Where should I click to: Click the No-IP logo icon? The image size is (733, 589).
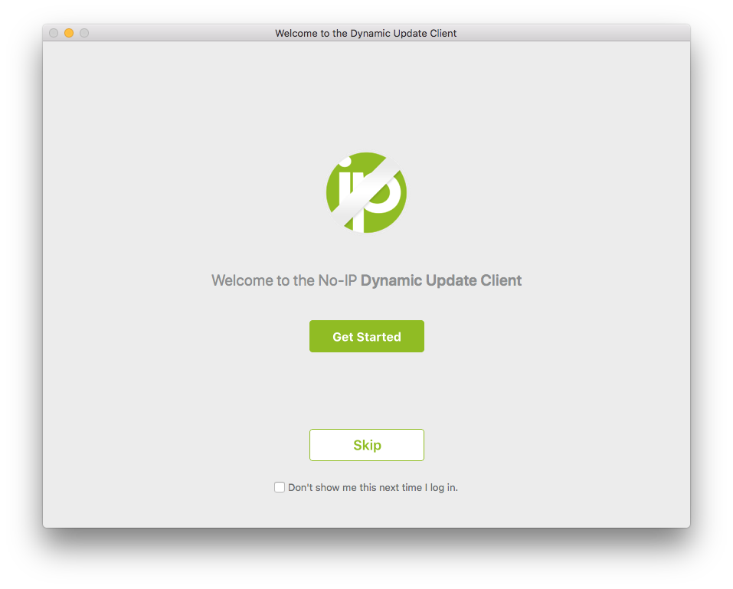click(x=366, y=192)
